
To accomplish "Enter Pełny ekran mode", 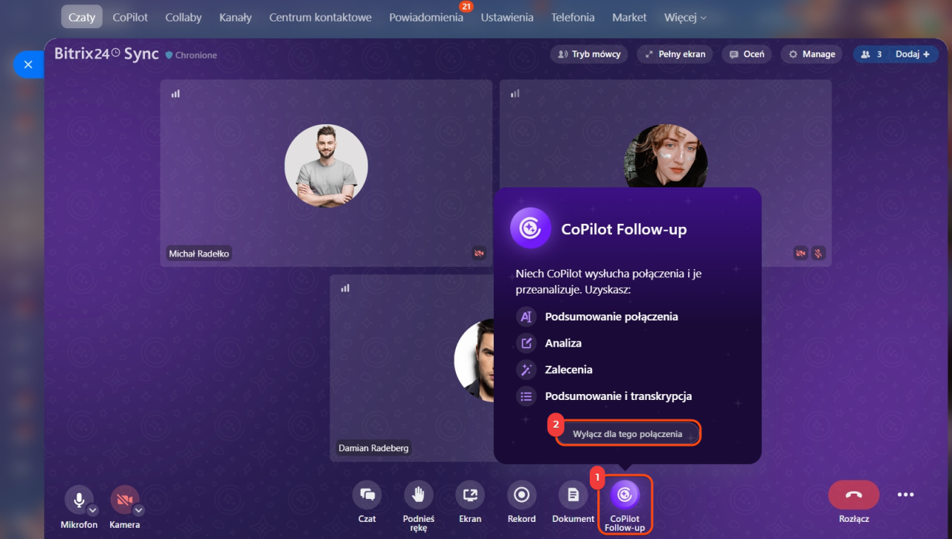I will pyautogui.click(x=675, y=54).
